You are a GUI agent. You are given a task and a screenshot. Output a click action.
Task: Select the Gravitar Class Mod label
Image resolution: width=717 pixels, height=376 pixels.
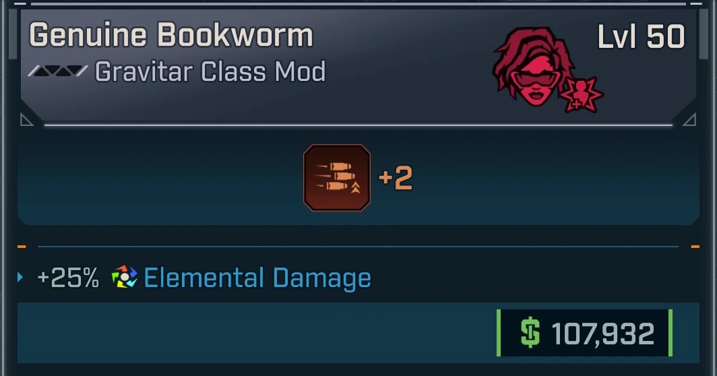210,72
